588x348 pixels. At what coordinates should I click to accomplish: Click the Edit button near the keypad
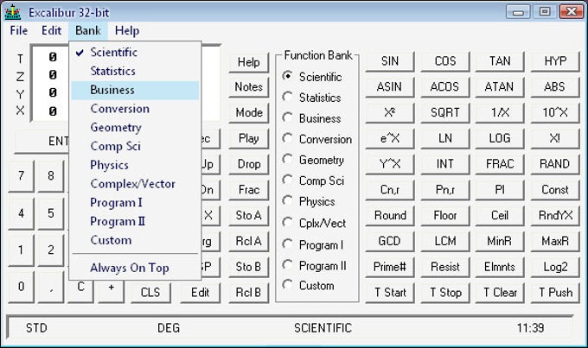(200, 293)
